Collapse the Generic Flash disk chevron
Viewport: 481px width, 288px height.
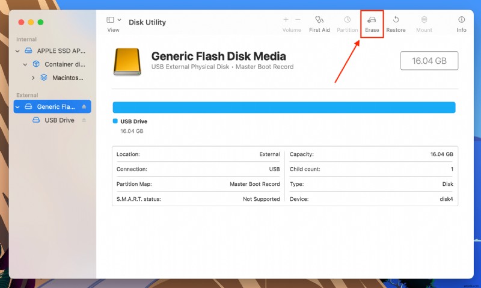pyautogui.click(x=17, y=107)
